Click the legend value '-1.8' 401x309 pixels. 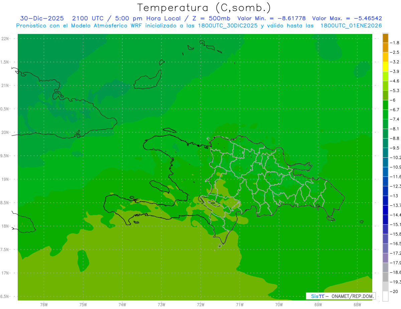pos(395,43)
